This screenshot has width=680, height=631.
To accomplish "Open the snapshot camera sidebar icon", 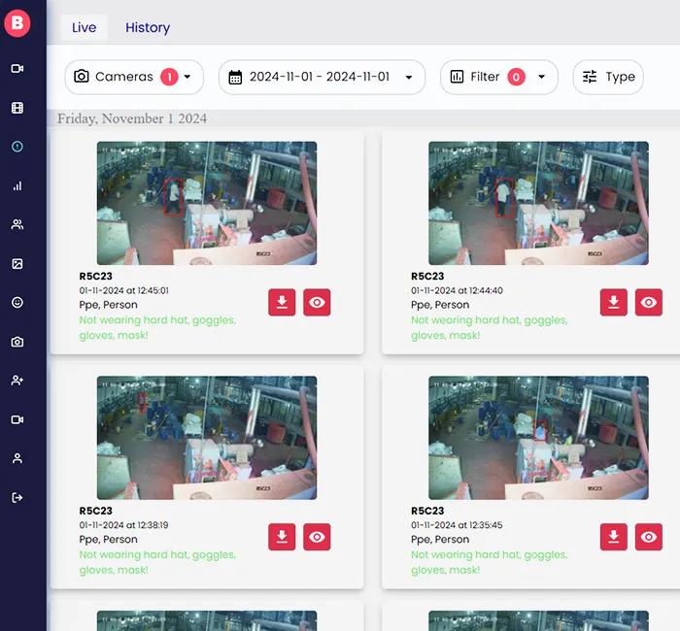I will pos(17,342).
